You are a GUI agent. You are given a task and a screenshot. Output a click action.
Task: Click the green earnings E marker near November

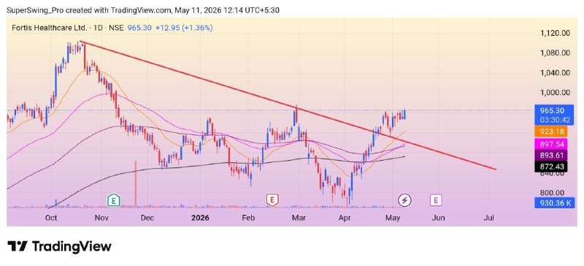[113, 200]
